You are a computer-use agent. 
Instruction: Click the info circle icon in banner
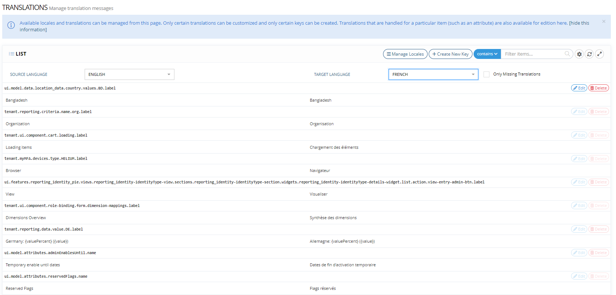(11, 25)
